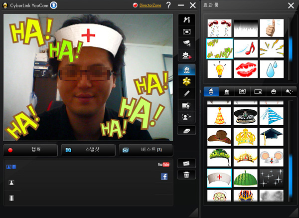Select the thumbs up effect thumbnail
299x218 pixels.
tap(272, 28)
